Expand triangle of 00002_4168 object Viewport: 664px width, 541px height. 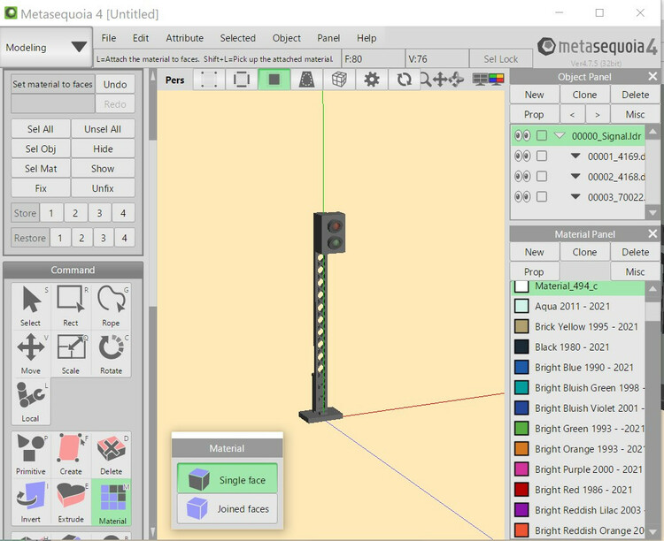coord(575,176)
